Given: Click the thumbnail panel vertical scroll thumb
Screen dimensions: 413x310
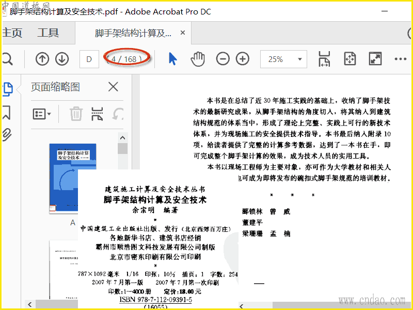Looking at the screenshot, I should pyautogui.click(x=122, y=148).
